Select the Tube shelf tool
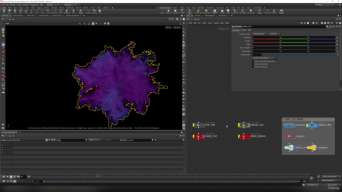The image size is (342, 192). 15,11
